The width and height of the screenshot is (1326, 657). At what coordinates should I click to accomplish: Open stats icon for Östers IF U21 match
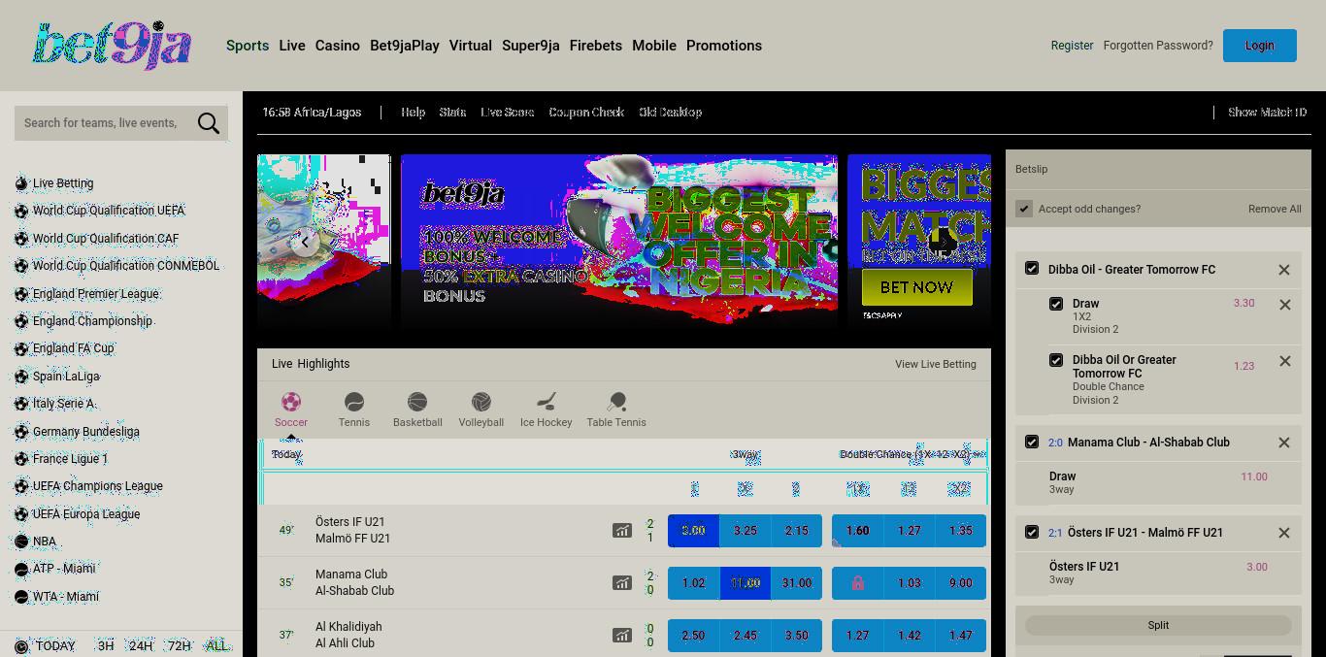pos(621,531)
